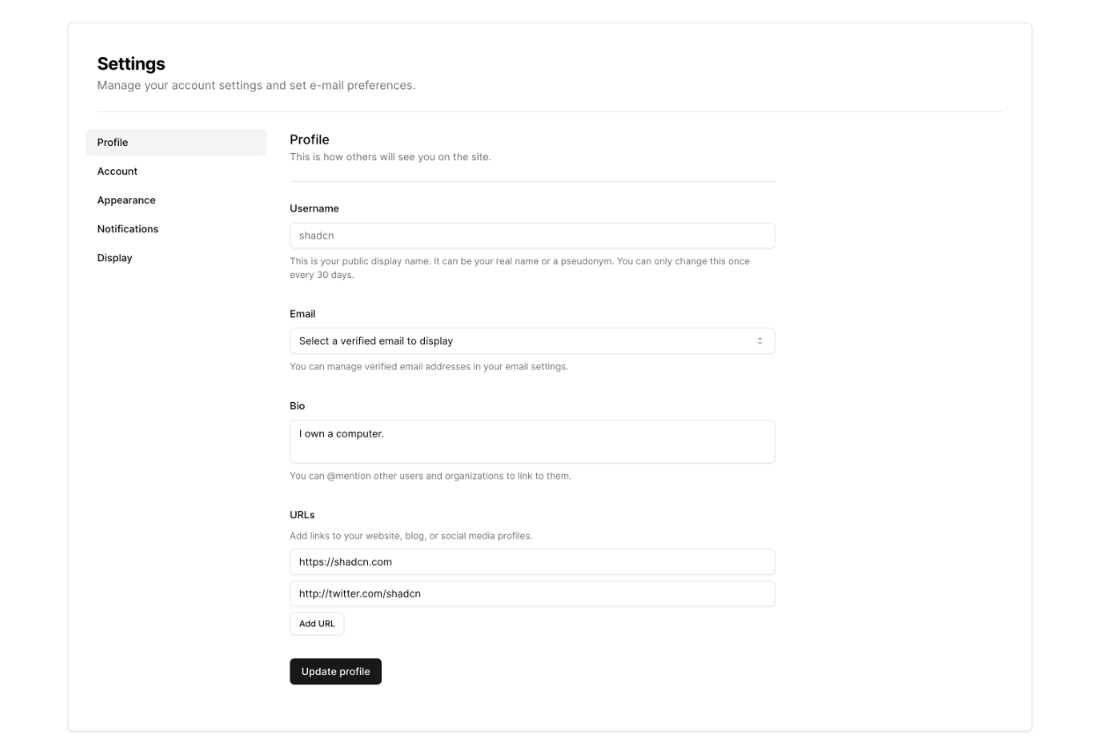Viewport: 1116px width, 755px height.
Task: Click the https://shadcn.com URL field
Action: pos(532,561)
